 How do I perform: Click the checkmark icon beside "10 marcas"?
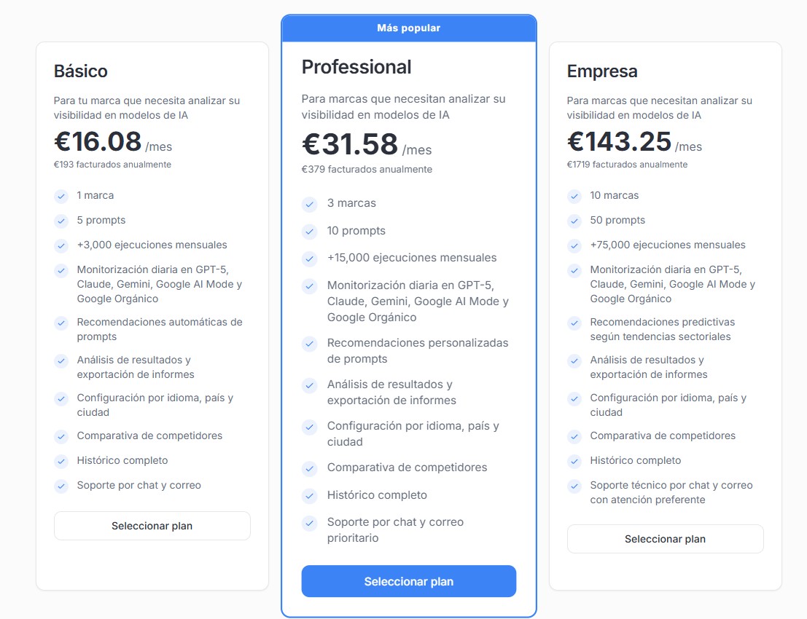point(574,196)
